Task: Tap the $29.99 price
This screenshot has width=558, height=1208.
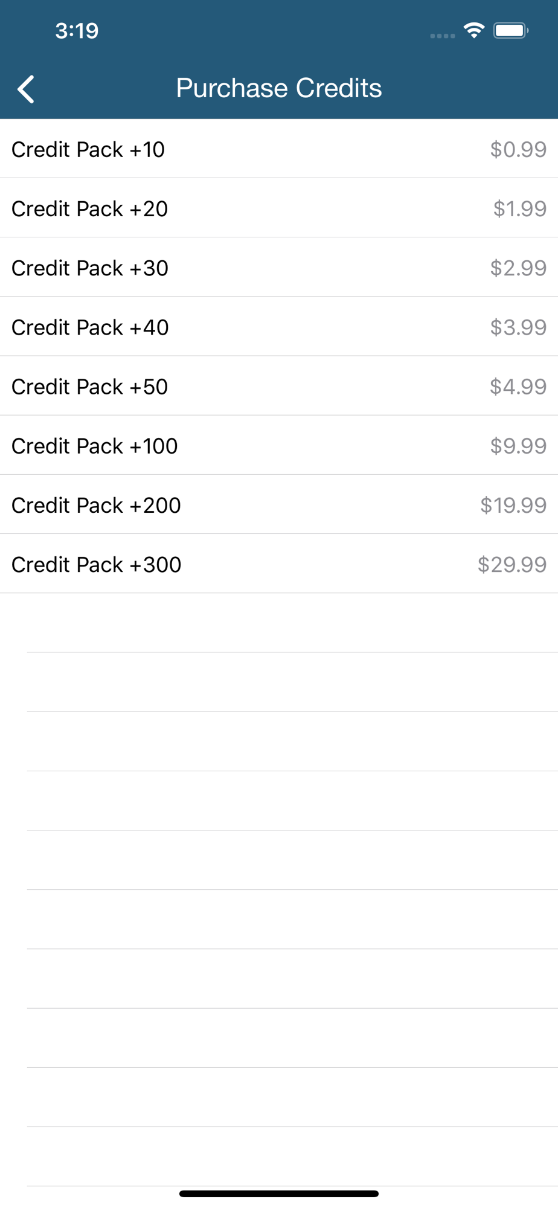Action: coord(512,564)
